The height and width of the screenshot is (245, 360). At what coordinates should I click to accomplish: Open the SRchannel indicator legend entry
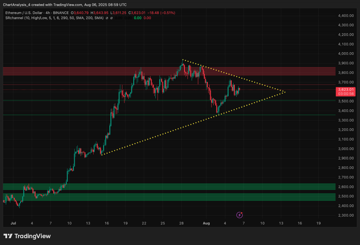pyautogui.click(x=54, y=18)
